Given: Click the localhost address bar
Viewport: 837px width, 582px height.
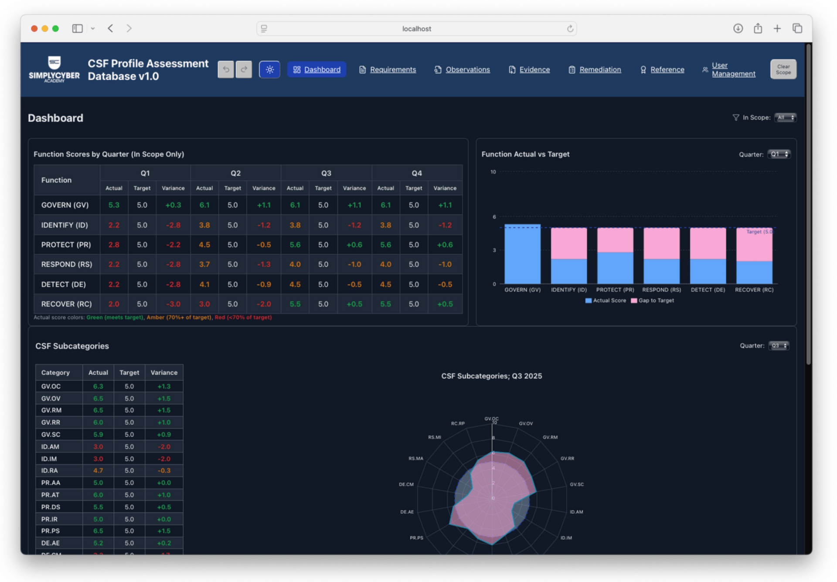Looking at the screenshot, I should tap(416, 29).
